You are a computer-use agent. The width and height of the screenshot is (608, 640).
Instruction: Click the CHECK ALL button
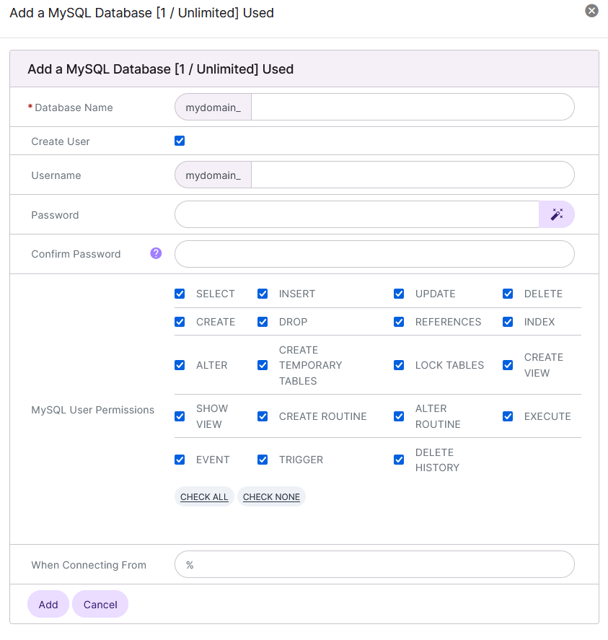coord(204,496)
